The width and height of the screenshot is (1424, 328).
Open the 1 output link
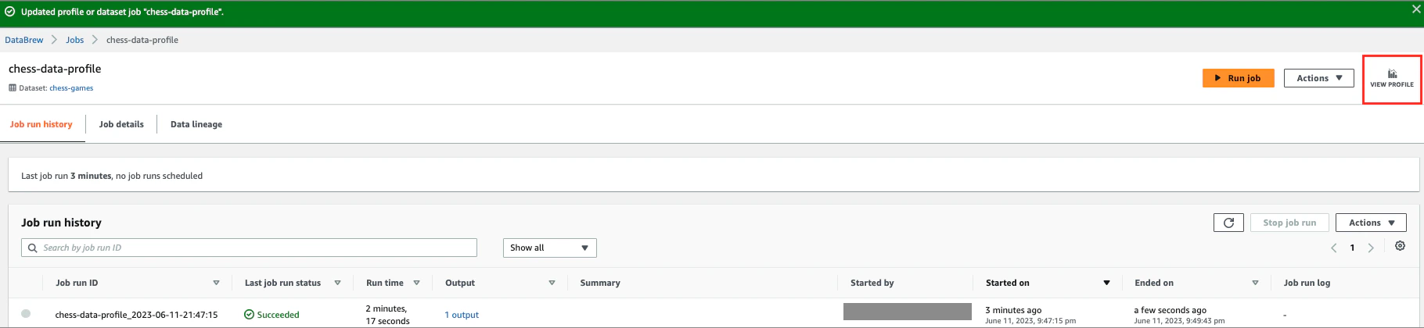462,315
